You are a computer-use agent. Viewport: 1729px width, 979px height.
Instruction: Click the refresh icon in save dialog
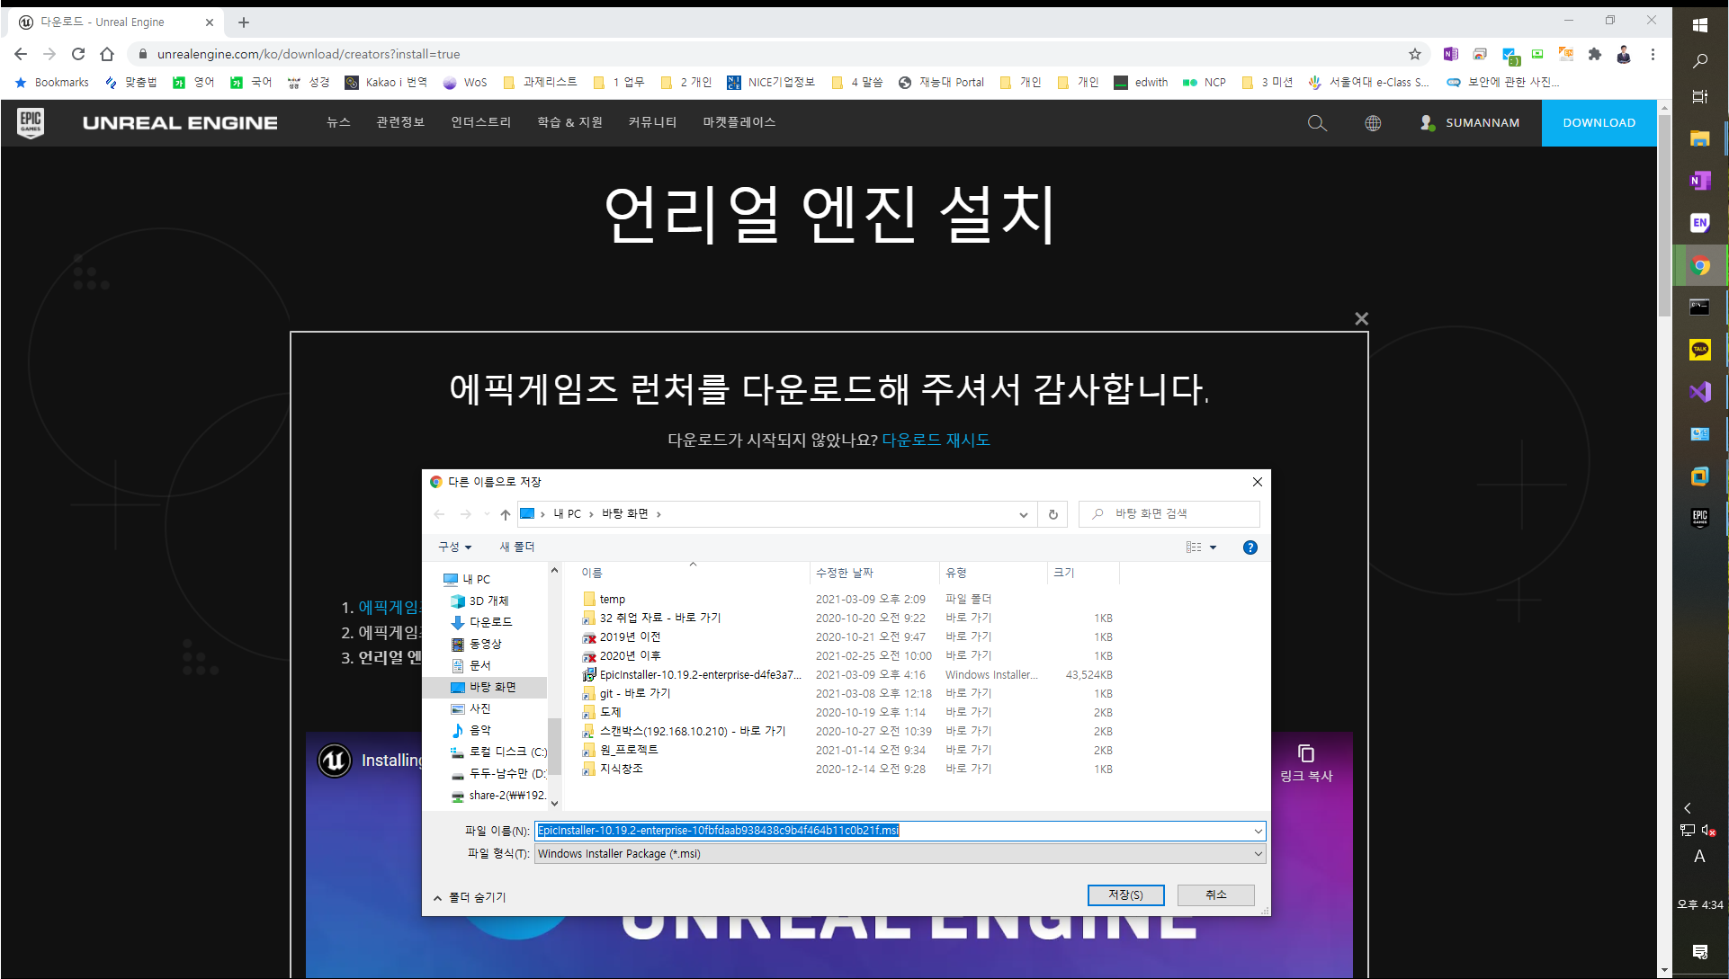point(1053,514)
